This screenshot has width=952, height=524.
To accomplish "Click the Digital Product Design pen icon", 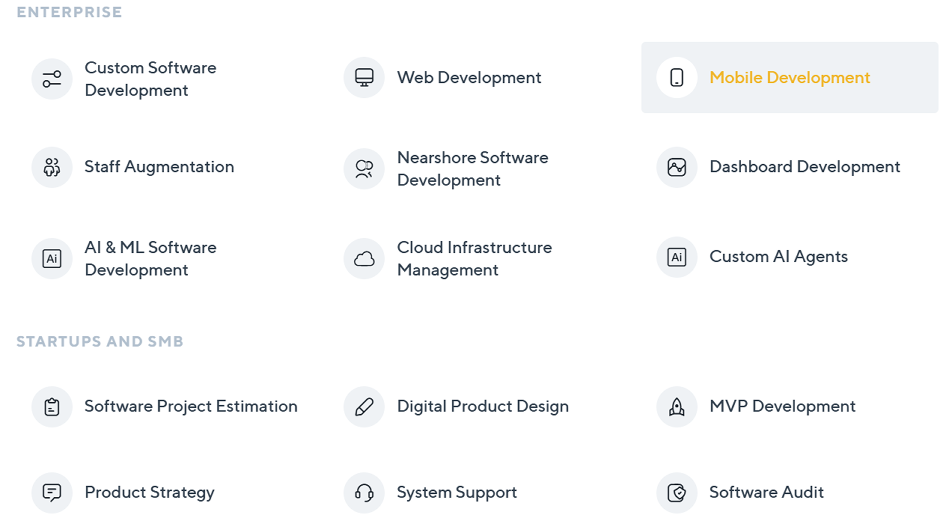I will click(x=364, y=407).
